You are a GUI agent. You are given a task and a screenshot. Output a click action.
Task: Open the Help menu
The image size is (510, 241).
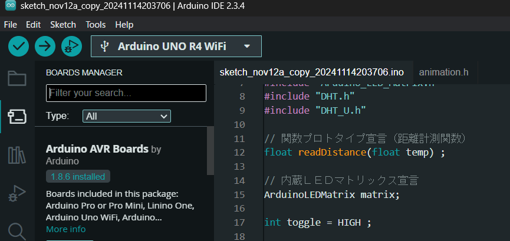pyautogui.click(x=124, y=25)
